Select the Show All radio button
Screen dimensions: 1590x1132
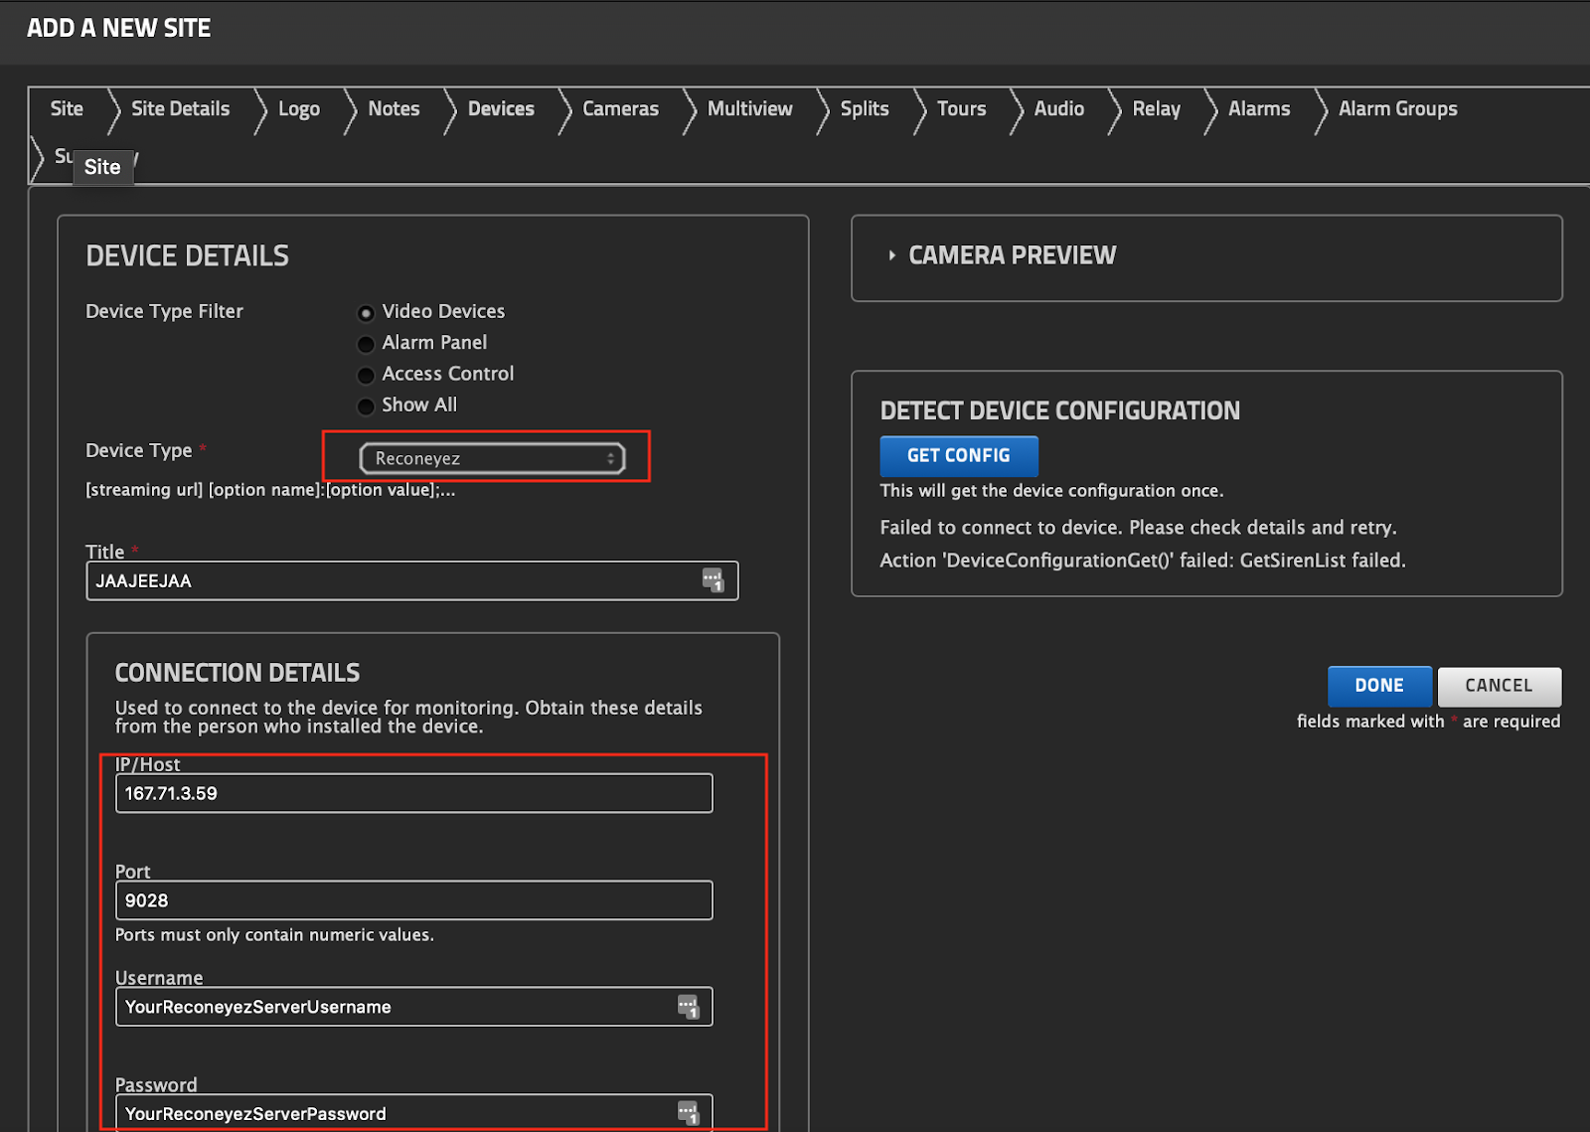(x=366, y=405)
